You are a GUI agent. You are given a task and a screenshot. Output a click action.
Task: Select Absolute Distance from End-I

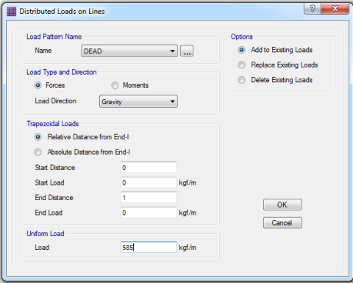(38, 152)
